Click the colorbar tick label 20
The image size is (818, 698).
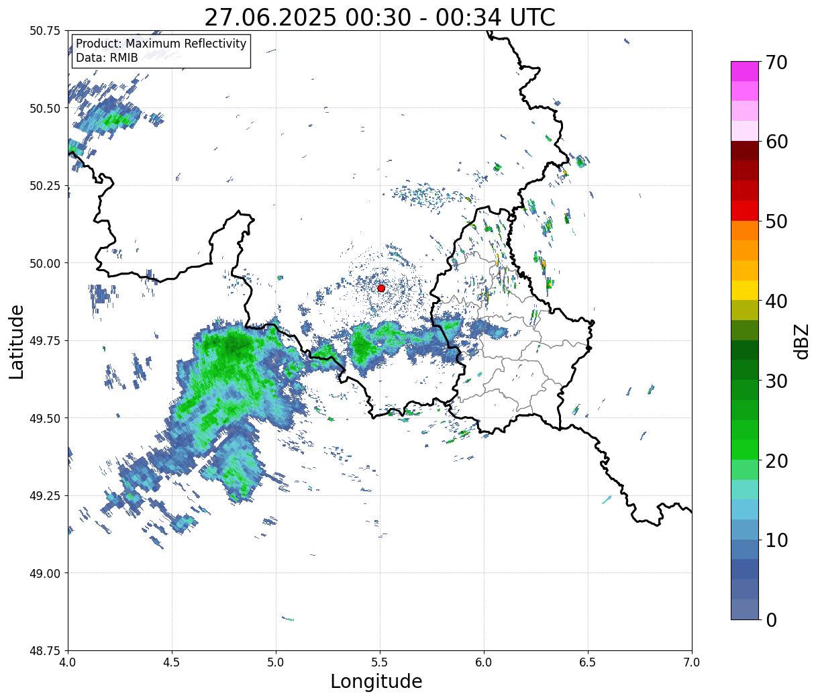click(x=776, y=461)
